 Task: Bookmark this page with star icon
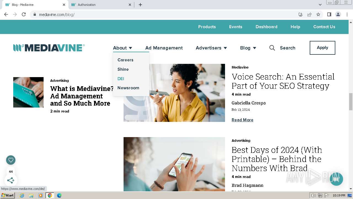(x=318, y=14)
